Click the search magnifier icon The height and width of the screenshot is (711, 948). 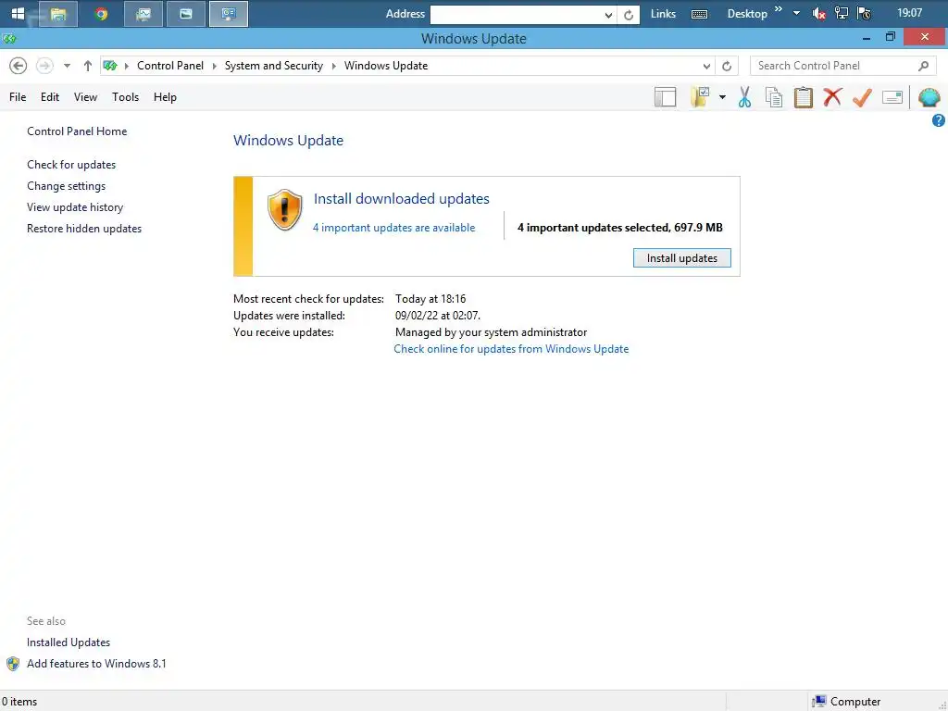923,66
